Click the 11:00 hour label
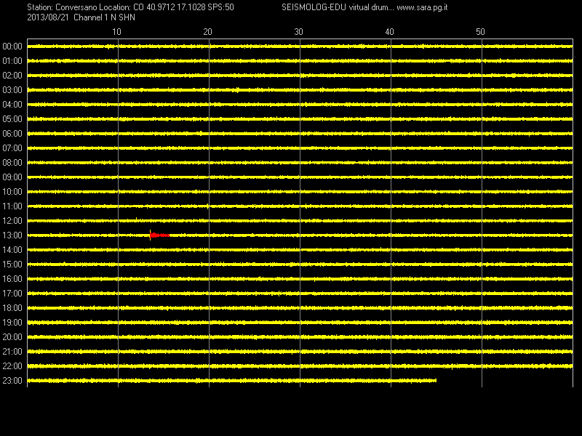The image size is (582, 436). point(12,206)
